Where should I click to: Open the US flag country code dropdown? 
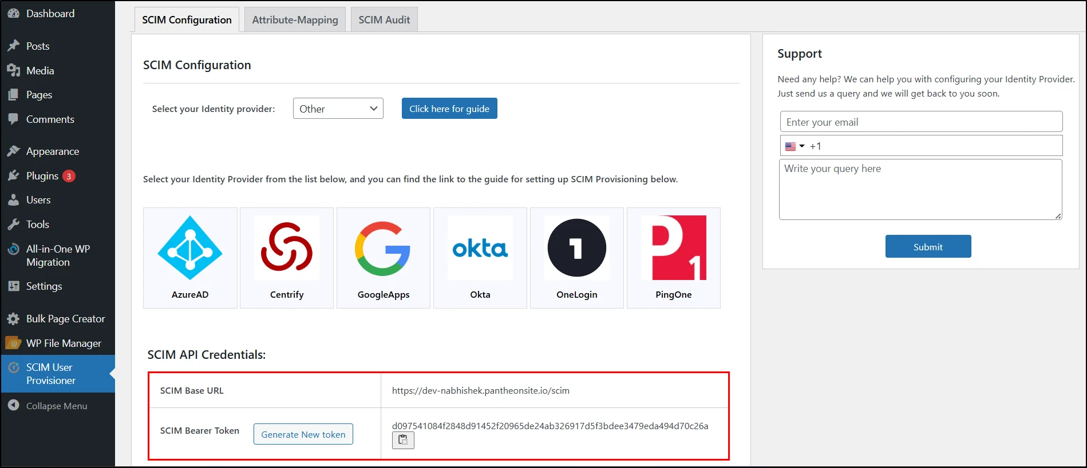tap(795, 146)
